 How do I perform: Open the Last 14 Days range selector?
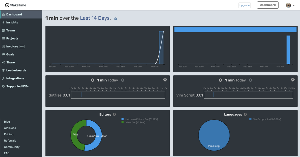(95, 18)
